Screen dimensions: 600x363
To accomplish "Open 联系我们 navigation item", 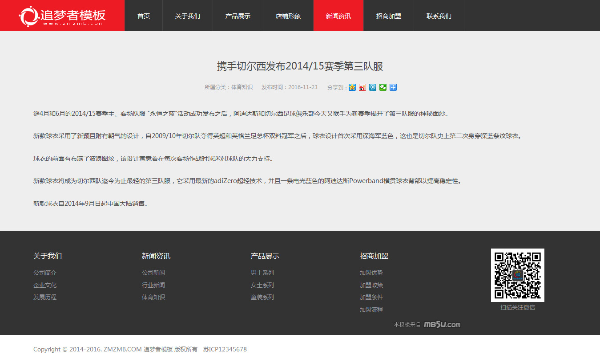I will [439, 16].
